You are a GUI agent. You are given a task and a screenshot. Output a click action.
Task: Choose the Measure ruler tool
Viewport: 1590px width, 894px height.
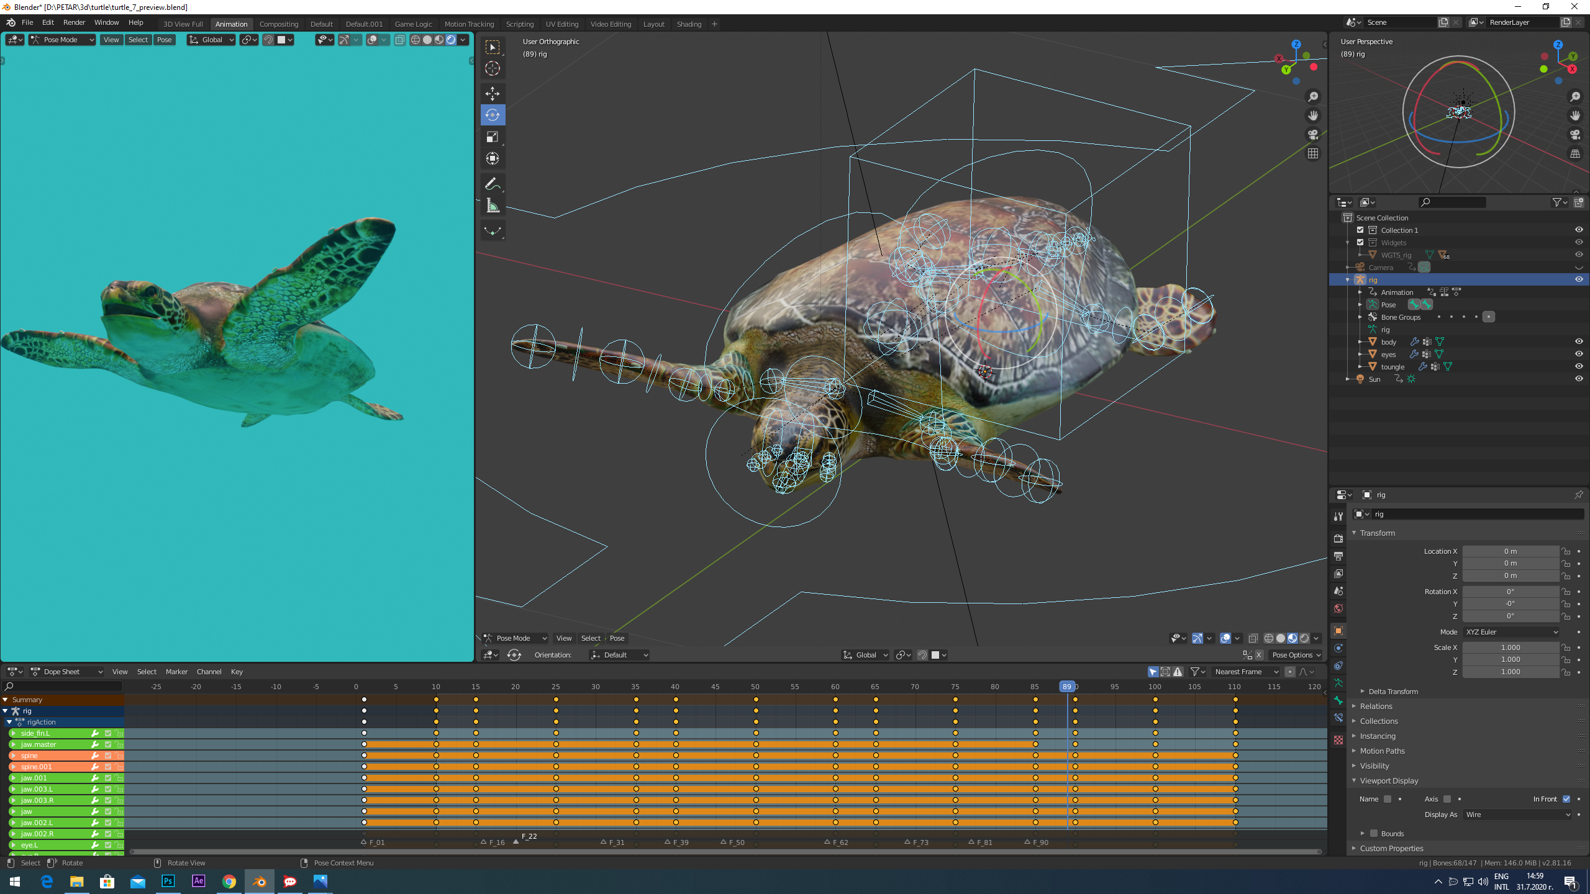493,206
